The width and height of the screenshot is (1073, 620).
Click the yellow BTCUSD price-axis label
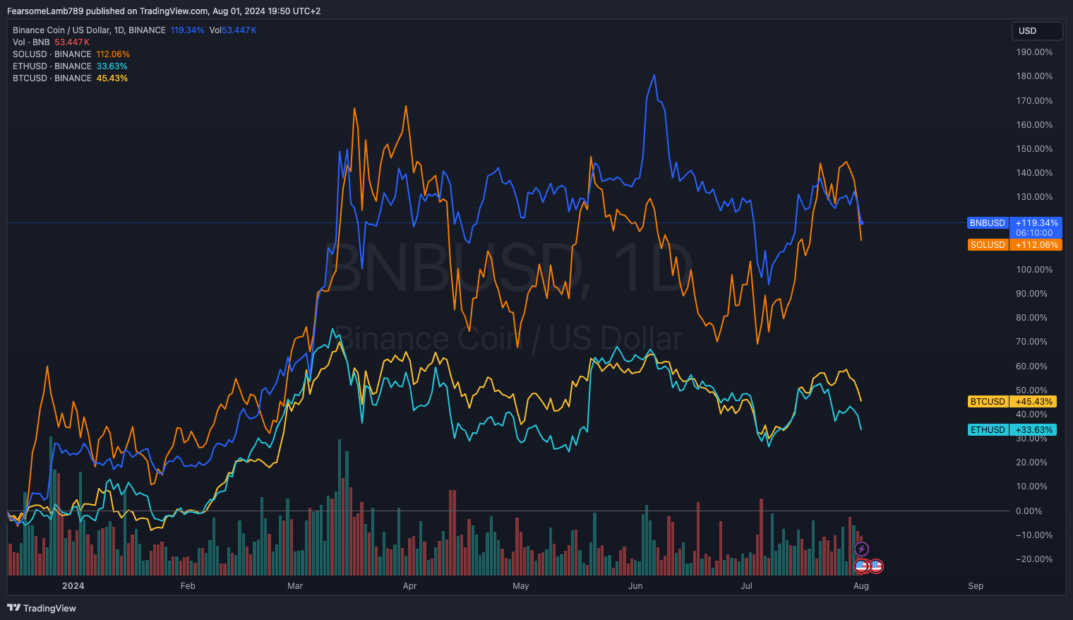point(988,402)
